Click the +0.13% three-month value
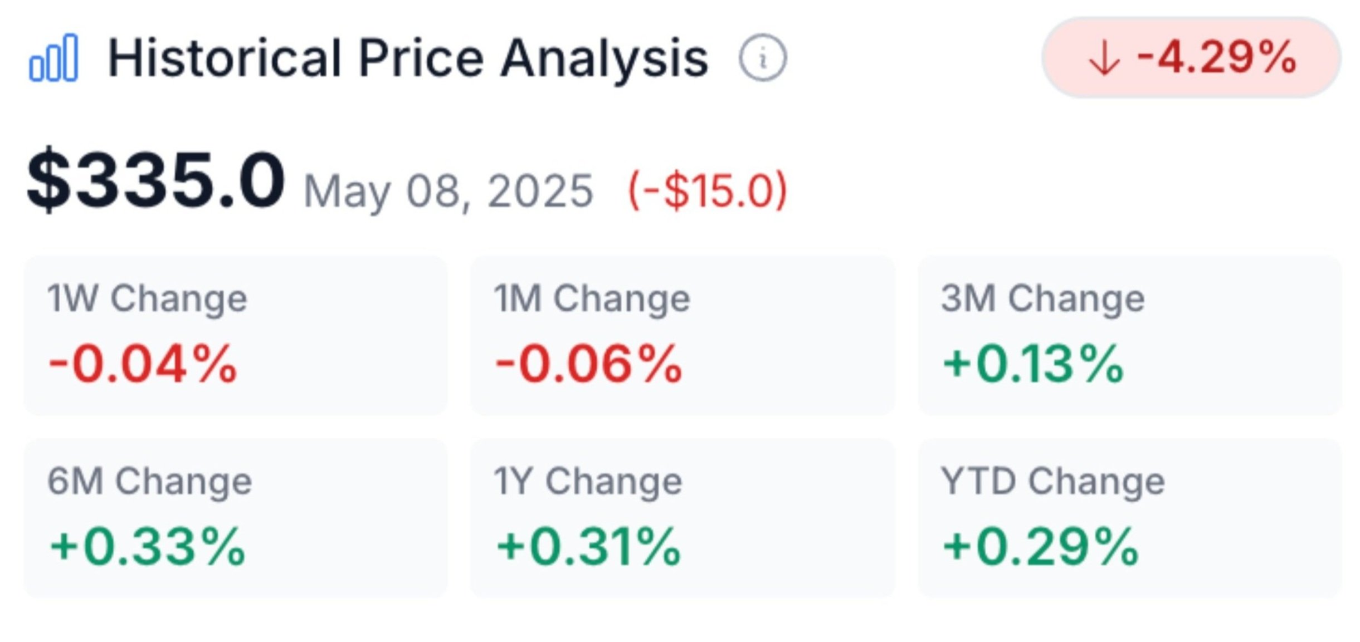1360x642 pixels. [1033, 364]
